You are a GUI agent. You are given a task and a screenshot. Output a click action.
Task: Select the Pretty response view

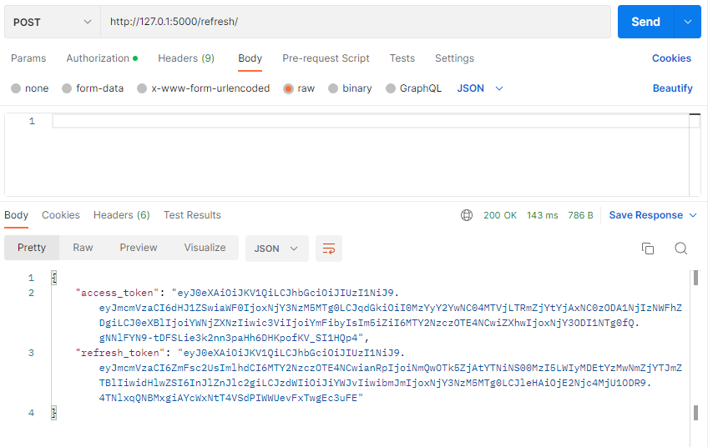click(32, 248)
